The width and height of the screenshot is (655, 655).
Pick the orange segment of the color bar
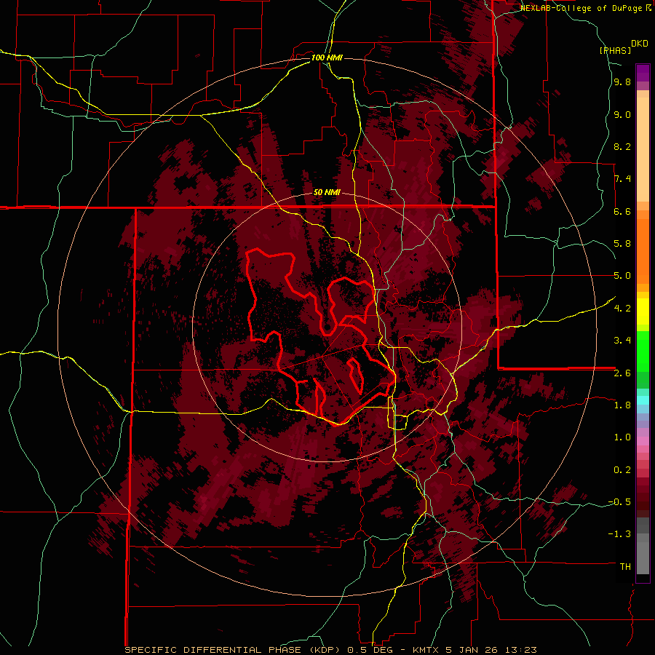(x=643, y=250)
